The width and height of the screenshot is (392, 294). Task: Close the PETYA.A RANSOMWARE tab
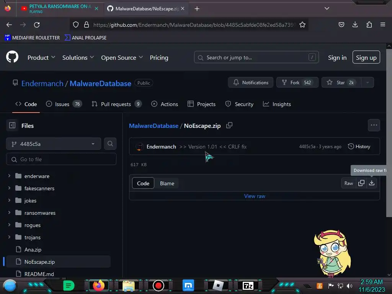(96, 8)
